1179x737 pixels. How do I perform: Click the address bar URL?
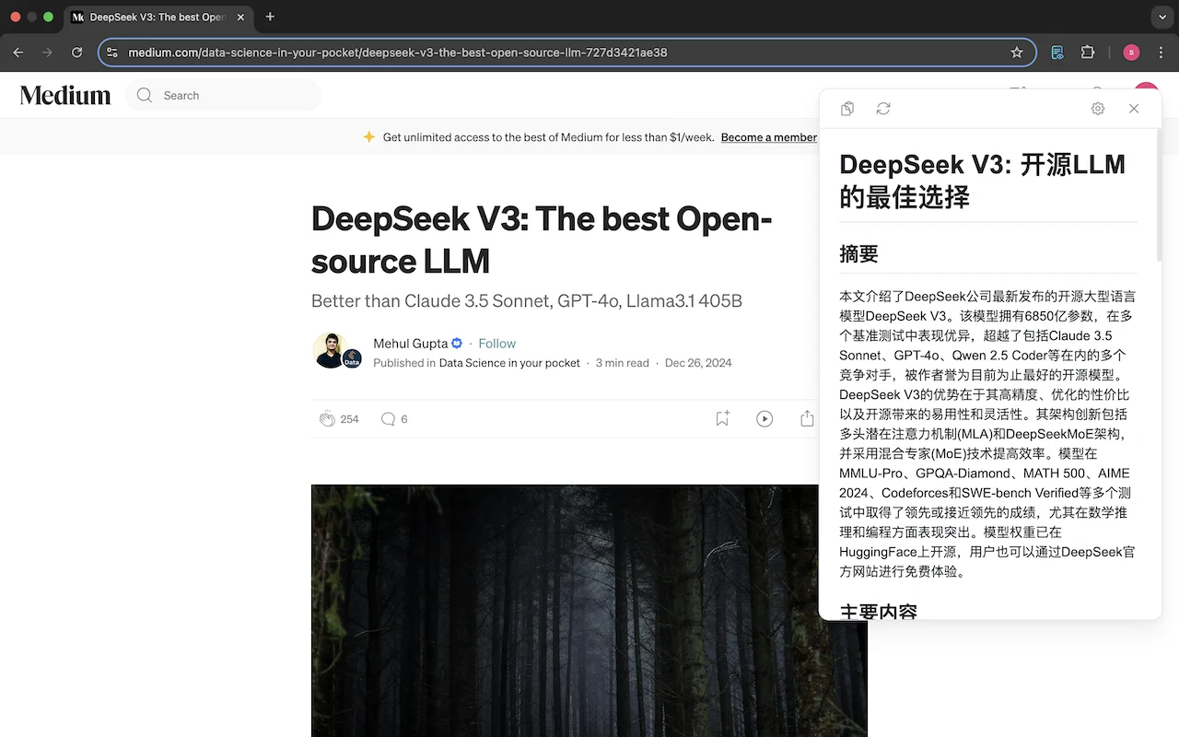tap(398, 53)
